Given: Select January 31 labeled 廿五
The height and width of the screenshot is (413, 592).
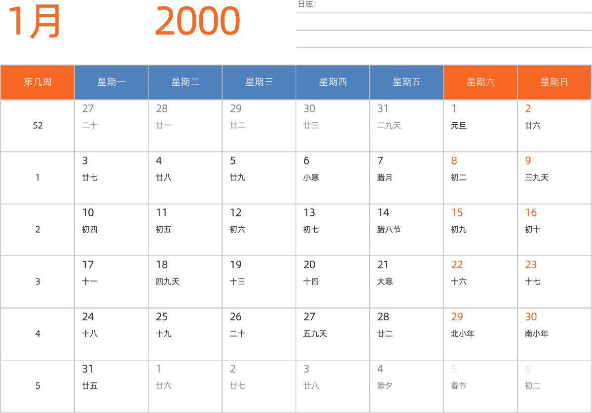Looking at the screenshot, I should tap(111, 386).
